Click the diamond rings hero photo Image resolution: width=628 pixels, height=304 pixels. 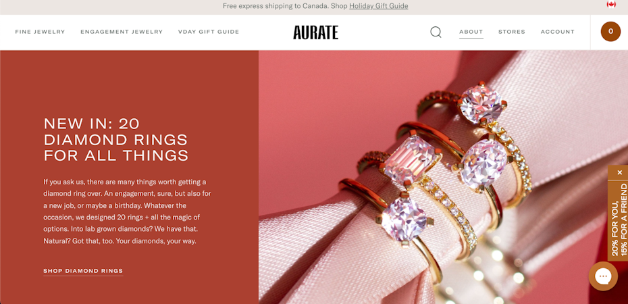tap(443, 177)
